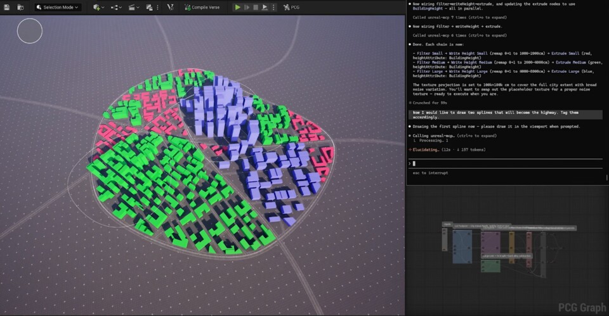Select the blue node group in PCG Graph
The width and height of the screenshot is (609, 316).
tap(462, 247)
